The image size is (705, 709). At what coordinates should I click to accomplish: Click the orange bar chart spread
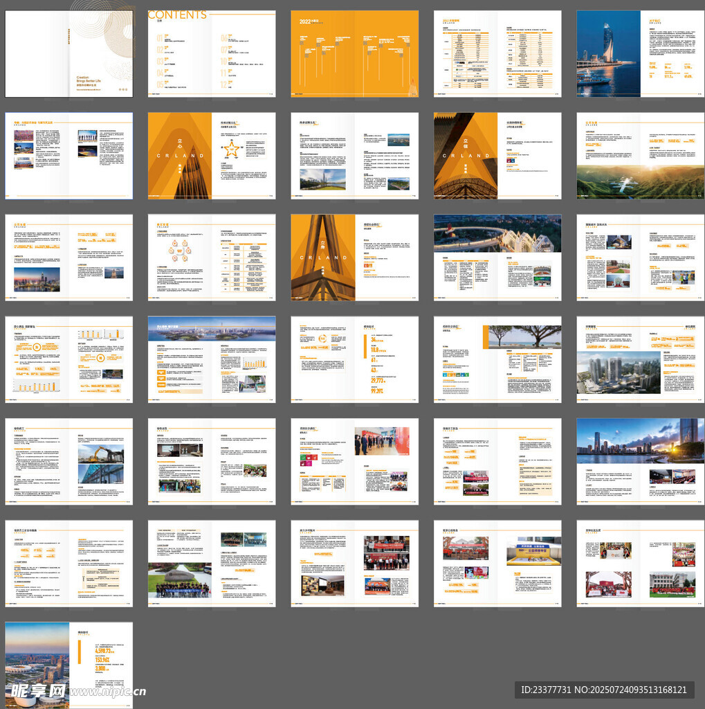69,359
